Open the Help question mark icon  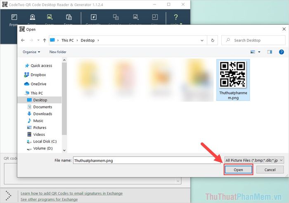[x=176, y=17]
